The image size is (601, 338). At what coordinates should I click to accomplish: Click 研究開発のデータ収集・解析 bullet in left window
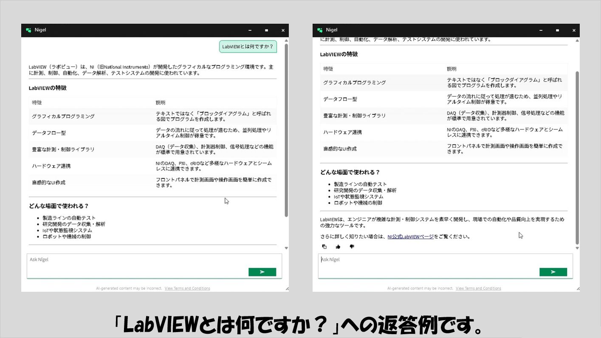point(74,224)
